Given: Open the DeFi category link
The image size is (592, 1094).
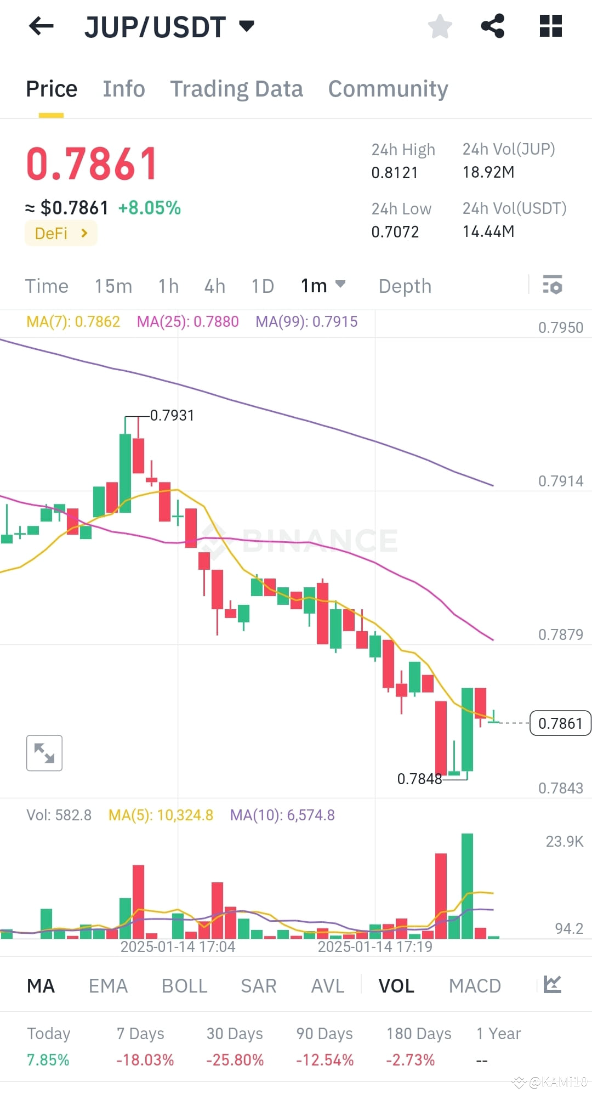Looking at the screenshot, I should point(61,233).
